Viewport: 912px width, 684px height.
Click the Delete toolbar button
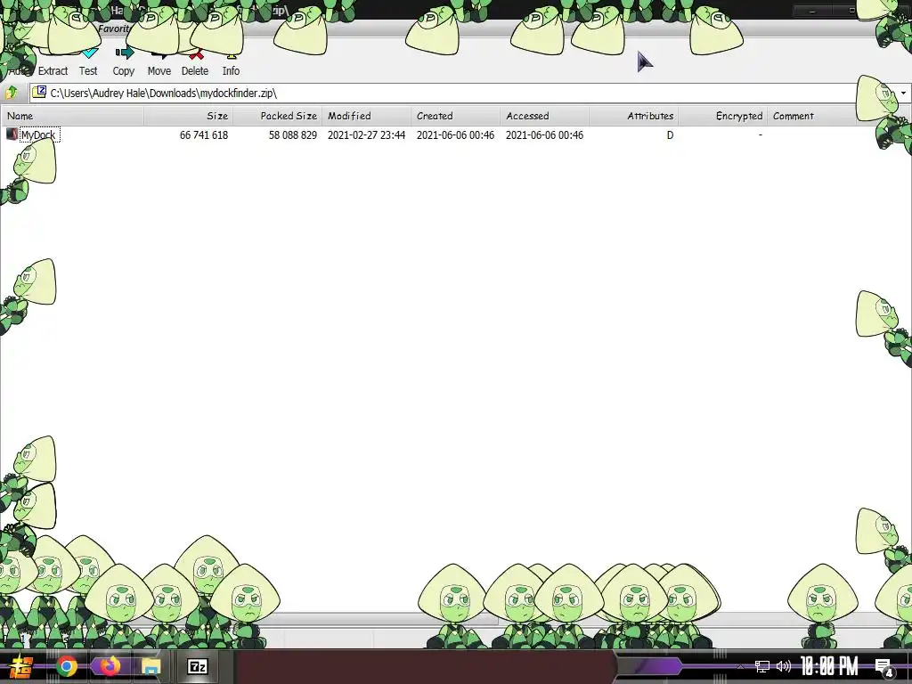click(x=195, y=63)
